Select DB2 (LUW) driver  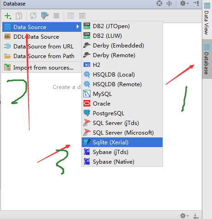tap(122, 36)
